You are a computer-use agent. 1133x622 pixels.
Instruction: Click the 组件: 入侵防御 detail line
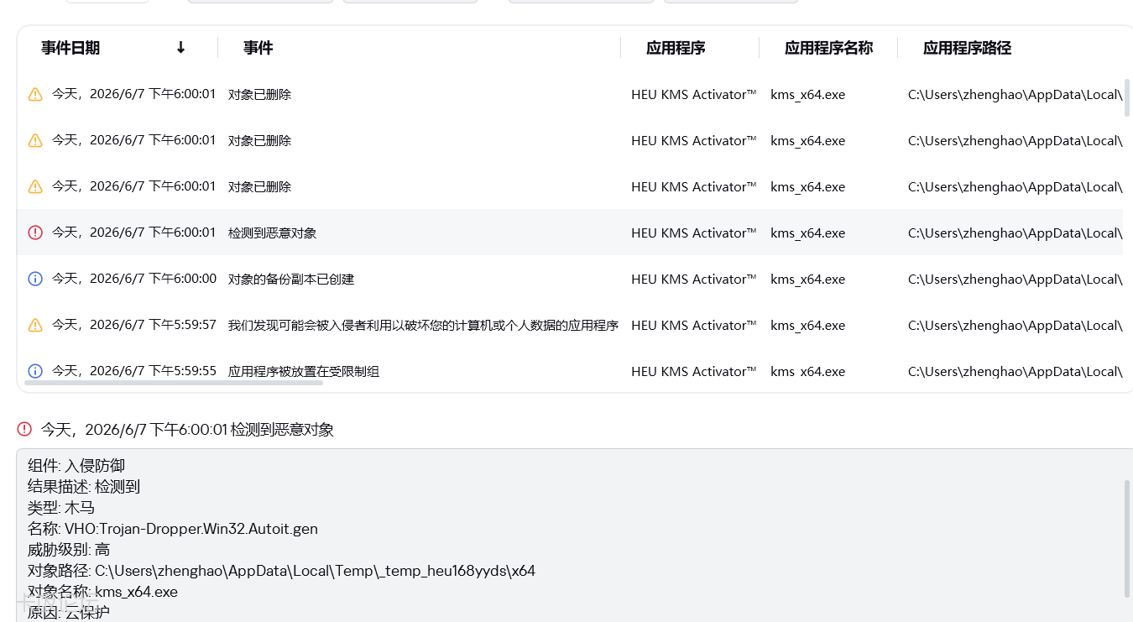[76, 466]
